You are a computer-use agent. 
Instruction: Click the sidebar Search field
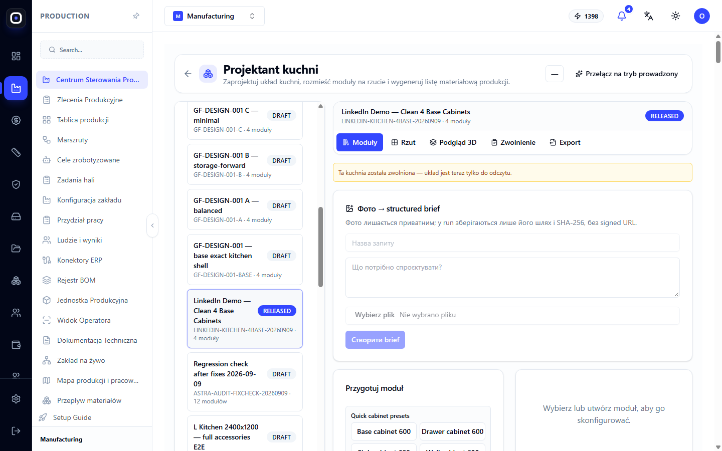click(92, 50)
